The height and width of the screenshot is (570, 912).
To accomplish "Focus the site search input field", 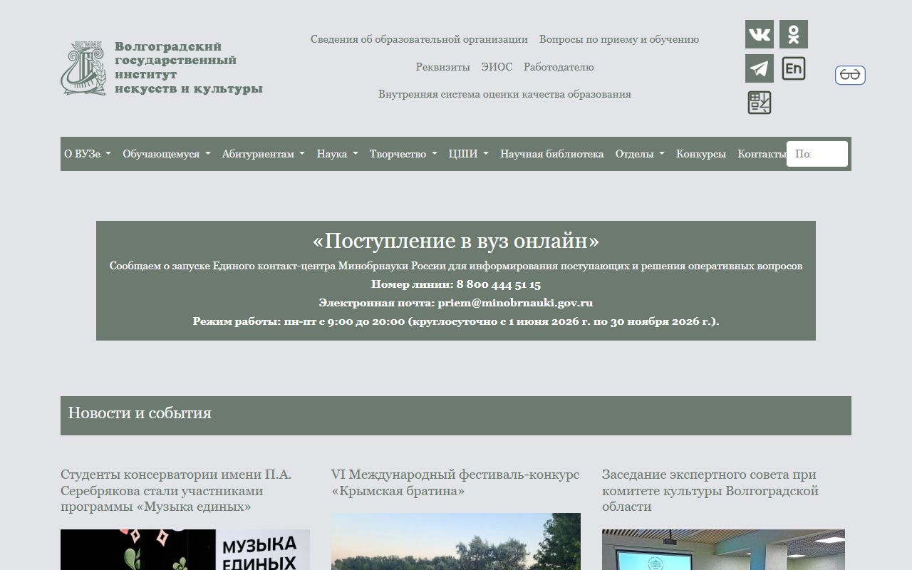I will [x=817, y=154].
